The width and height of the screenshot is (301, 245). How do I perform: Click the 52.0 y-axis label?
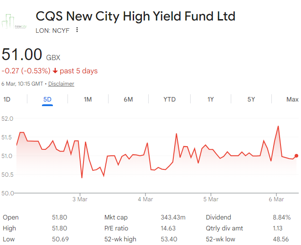[x=7, y=119]
